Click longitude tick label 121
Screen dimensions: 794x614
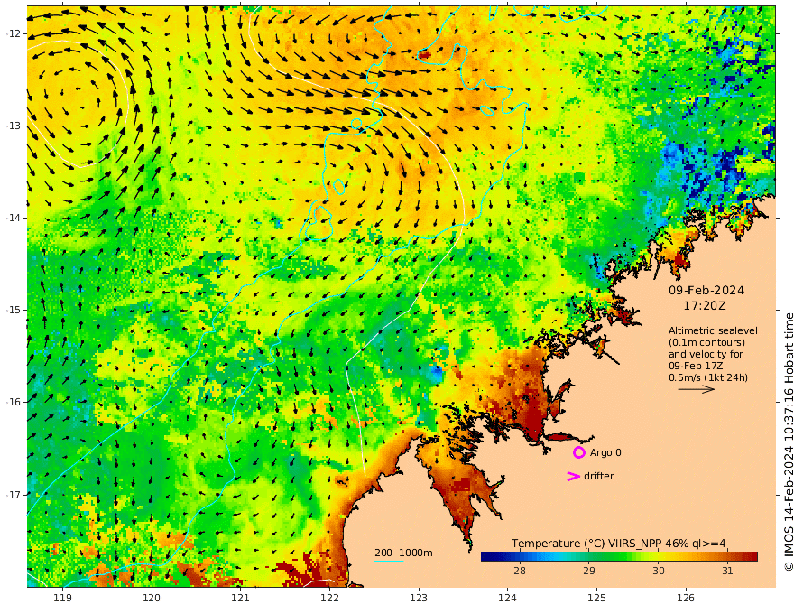tap(241, 598)
